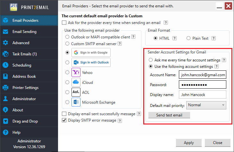Enable asking for provider every time checkbox

point(64,23)
